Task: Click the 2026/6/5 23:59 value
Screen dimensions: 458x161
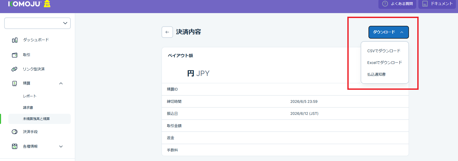Action: pyautogui.click(x=304, y=102)
